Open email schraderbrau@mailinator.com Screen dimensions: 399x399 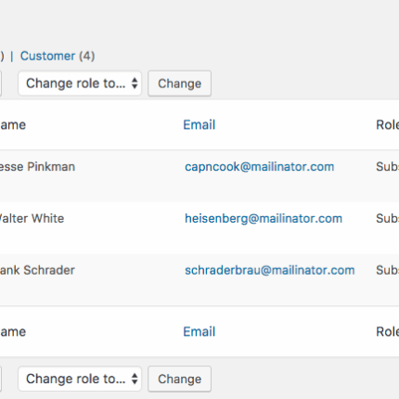pos(270,270)
